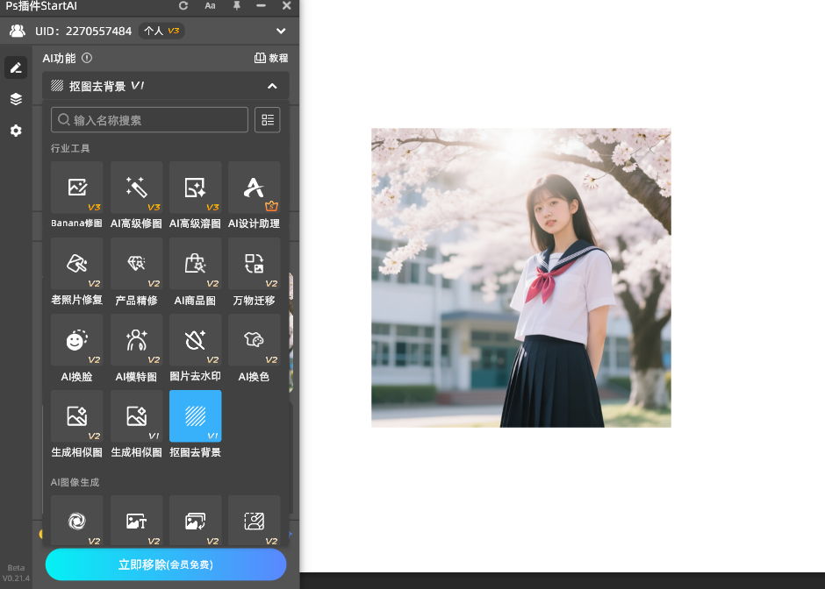Open the 产品精修 tool
825x589 pixels.
pos(136,264)
